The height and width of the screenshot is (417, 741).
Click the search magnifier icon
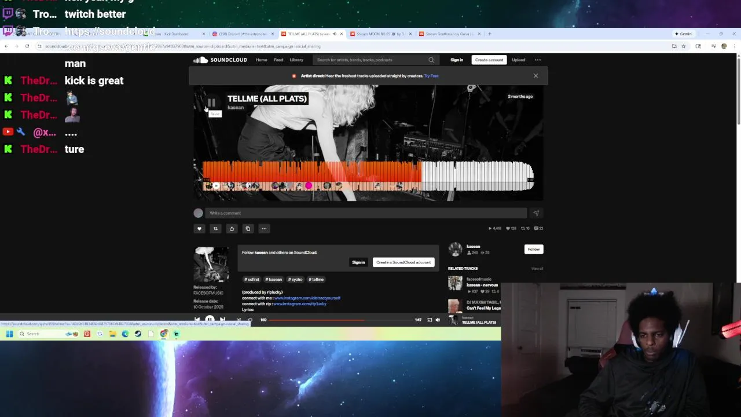point(431,60)
